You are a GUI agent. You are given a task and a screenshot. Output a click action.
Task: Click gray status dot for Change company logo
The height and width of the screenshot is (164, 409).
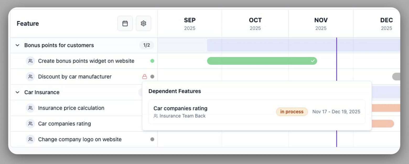152,139
